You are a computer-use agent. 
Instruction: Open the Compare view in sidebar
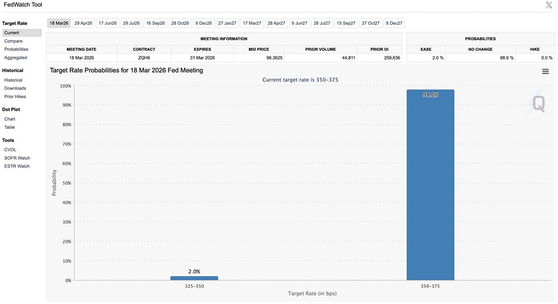pos(13,41)
